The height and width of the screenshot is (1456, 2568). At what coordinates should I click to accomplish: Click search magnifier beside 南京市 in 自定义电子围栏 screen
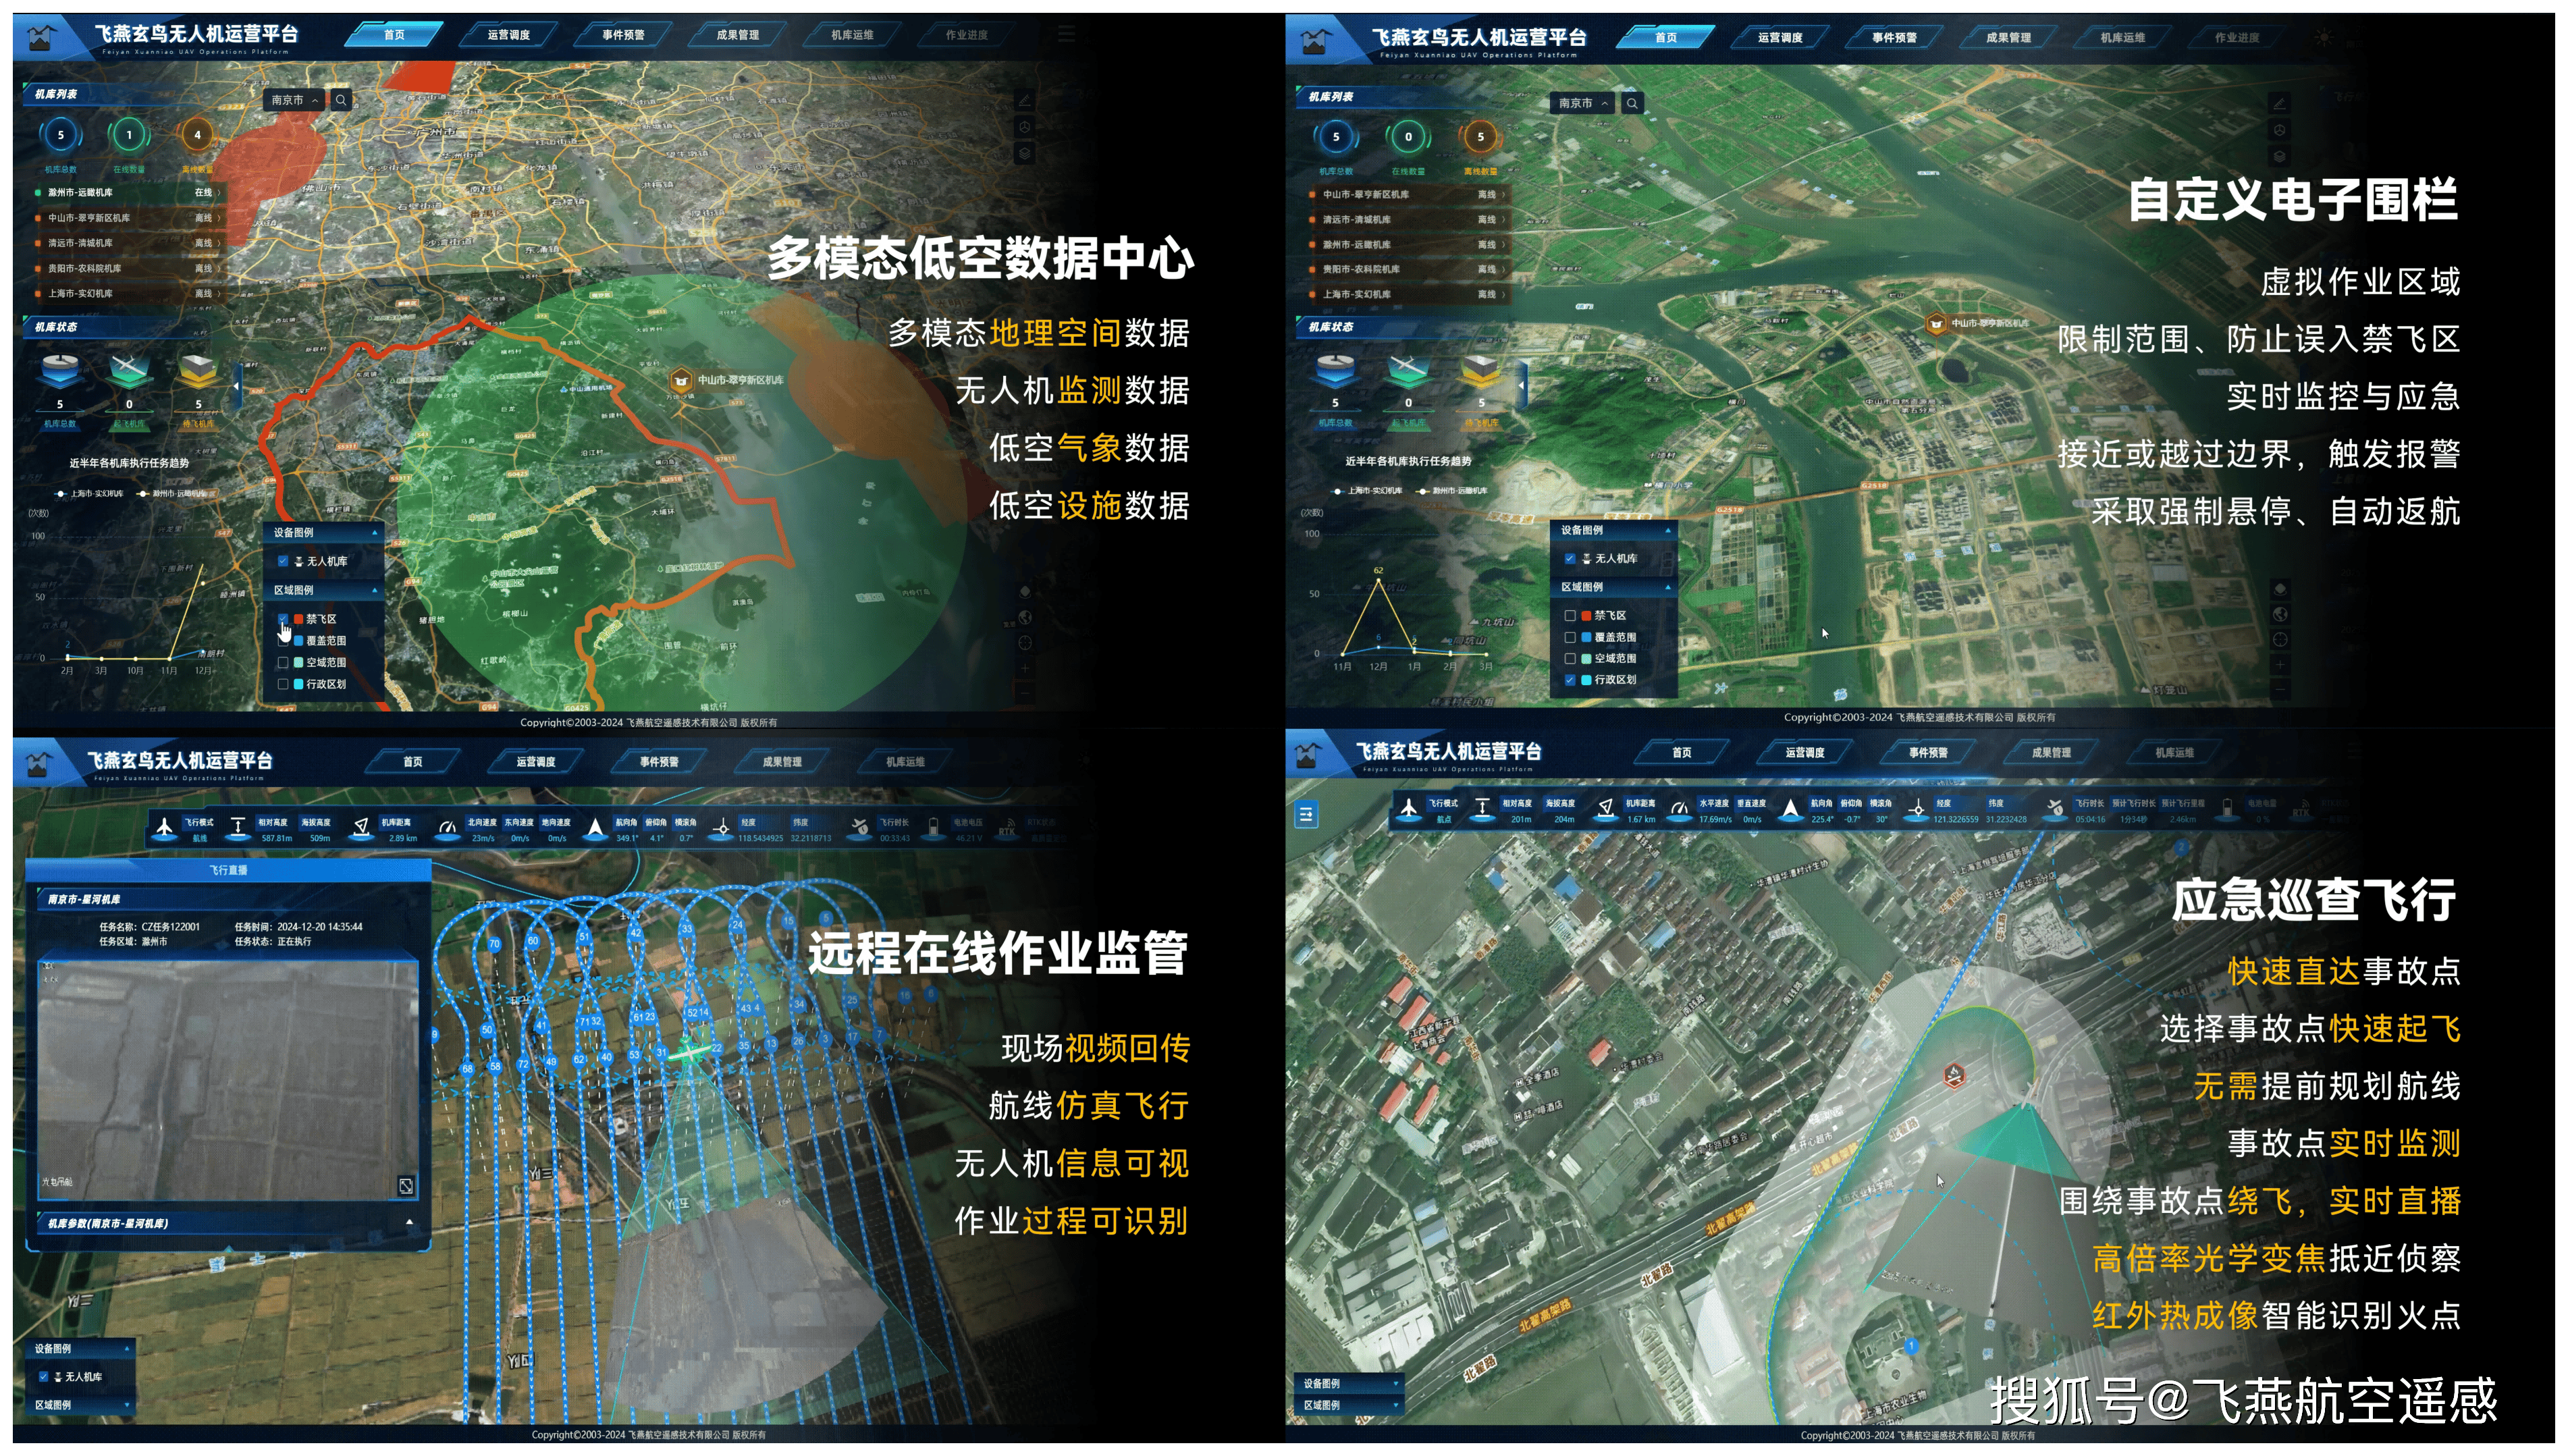point(1632,104)
